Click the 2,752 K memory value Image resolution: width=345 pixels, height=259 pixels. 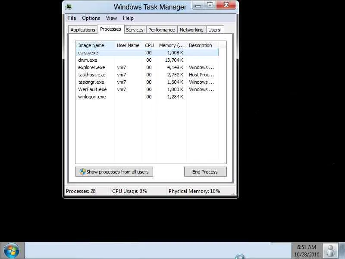[x=175, y=75]
